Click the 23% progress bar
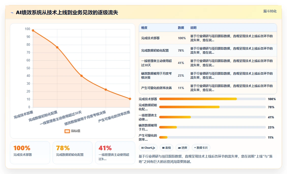Viewport: 287px width, 174px height. (x=212, y=127)
